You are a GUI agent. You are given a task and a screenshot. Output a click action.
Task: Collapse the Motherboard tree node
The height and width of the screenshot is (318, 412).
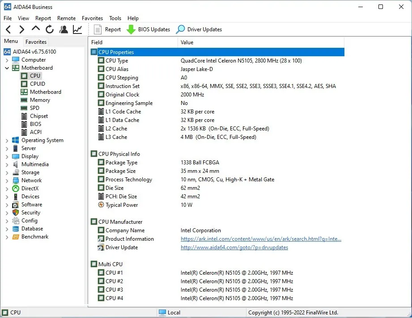point(7,68)
